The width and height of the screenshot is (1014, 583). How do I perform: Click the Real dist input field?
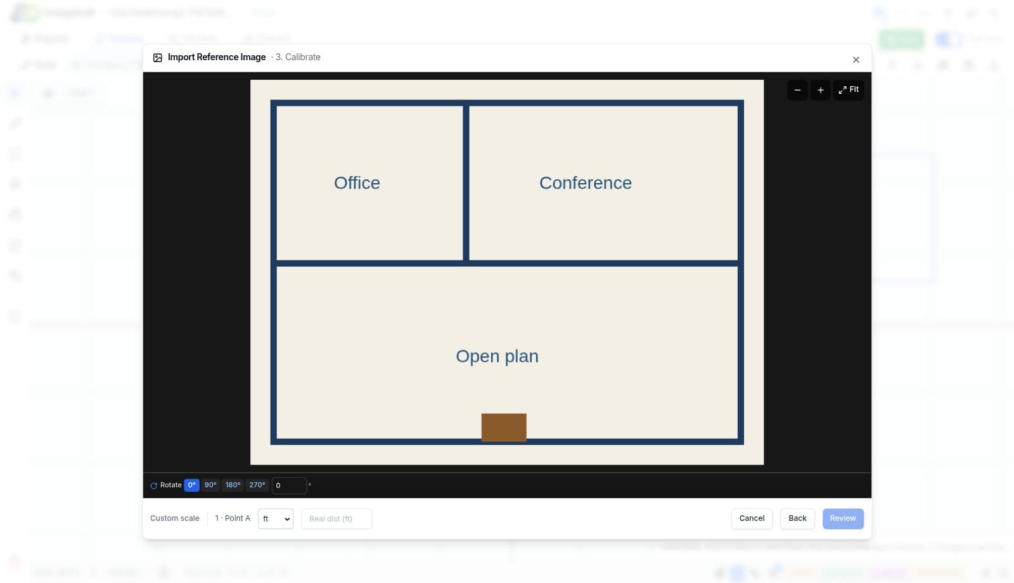click(337, 519)
